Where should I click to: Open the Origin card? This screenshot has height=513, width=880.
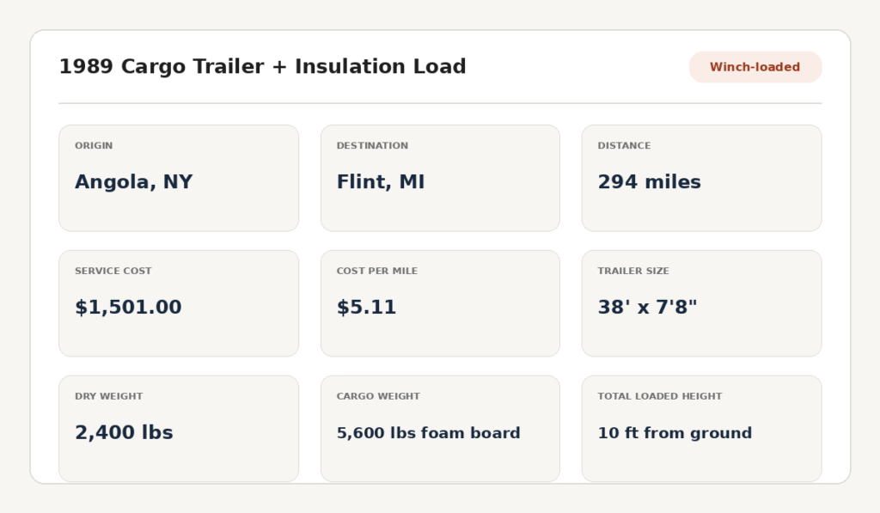(179, 178)
